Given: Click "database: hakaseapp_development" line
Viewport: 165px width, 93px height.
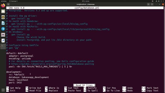Looking at the screenshot, I should pos(29,77).
